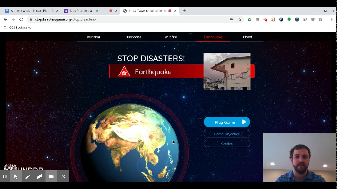Open the Google Drive extension
337x189 pixels.
[250, 19]
